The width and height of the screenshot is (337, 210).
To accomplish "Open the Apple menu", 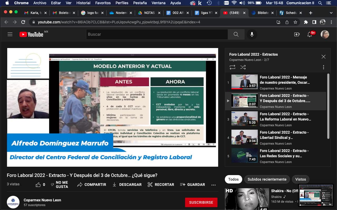I will tap(7, 3).
